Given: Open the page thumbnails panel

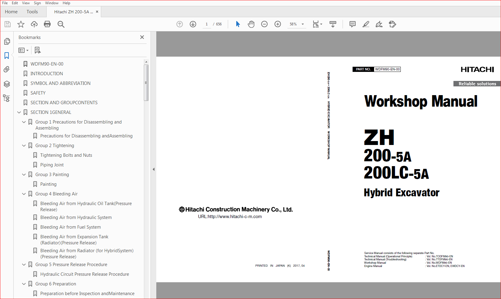Looking at the screenshot, I should [7, 41].
